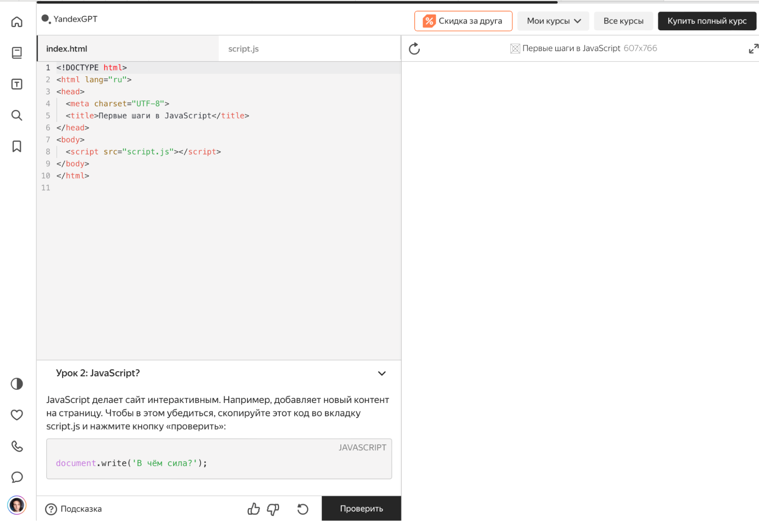Open the chat bubble icon
The height and width of the screenshot is (521, 759).
[x=17, y=477]
